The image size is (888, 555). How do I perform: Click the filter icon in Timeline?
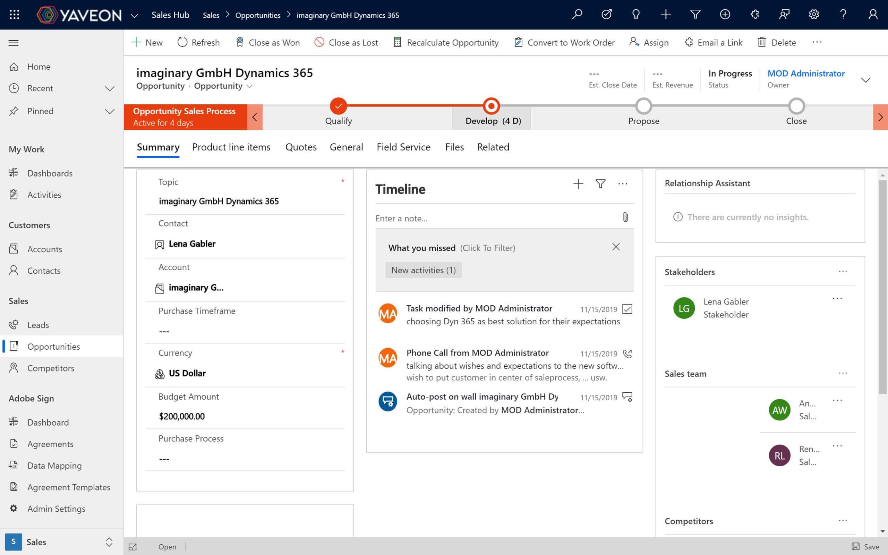pos(600,184)
